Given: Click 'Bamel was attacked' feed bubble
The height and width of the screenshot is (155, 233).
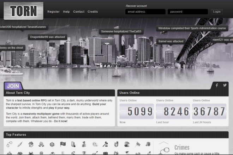Looking at the screenshot, I should pos(171,41).
